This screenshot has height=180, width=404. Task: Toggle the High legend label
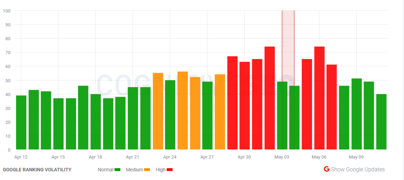pos(161,170)
